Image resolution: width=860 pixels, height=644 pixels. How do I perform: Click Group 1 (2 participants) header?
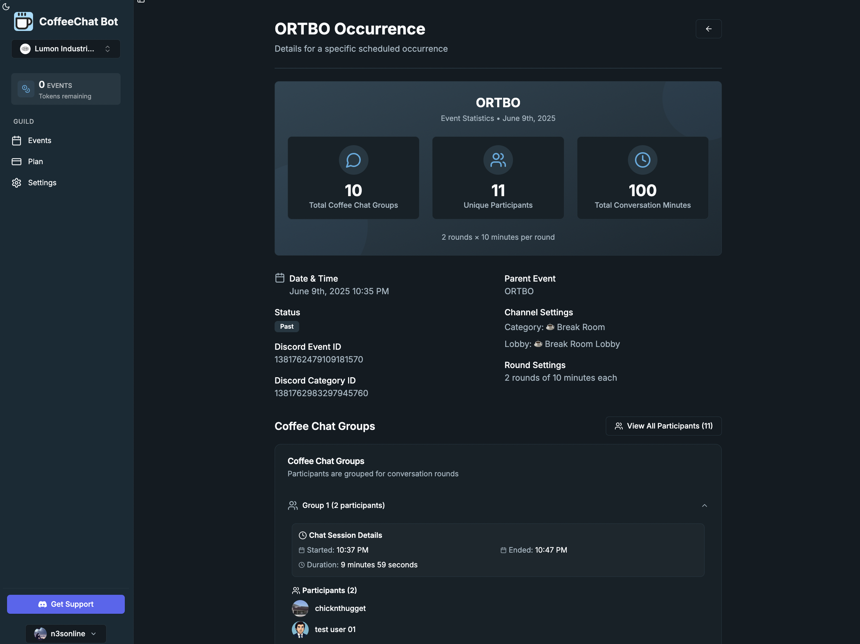(498, 505)
